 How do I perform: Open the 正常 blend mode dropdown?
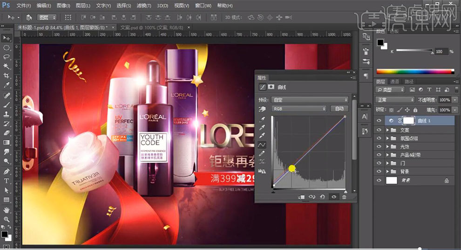[395, 100]
